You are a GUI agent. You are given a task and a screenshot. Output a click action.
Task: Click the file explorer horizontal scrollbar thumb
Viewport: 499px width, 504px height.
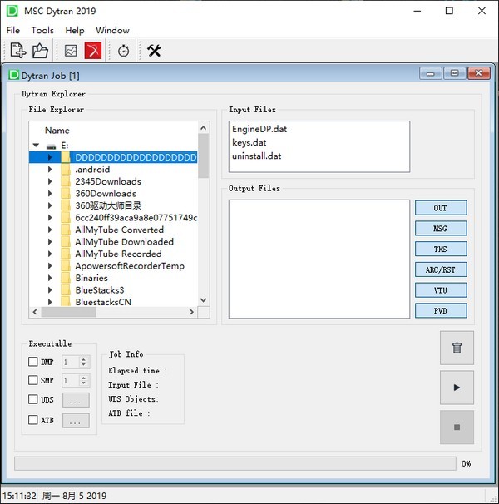tap(68, 312)
